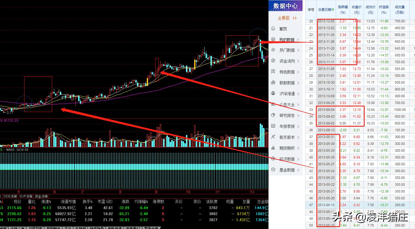This screenshot has width=415, height=229.
Task: Click the 活跃度 column header
Action: pyautogui.click(x=212, y=202)
